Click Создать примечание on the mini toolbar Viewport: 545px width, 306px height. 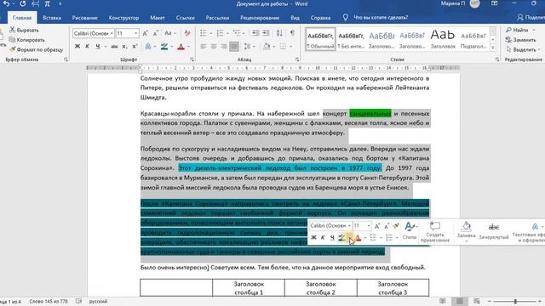pyautogui.click(x=435, y=231)
